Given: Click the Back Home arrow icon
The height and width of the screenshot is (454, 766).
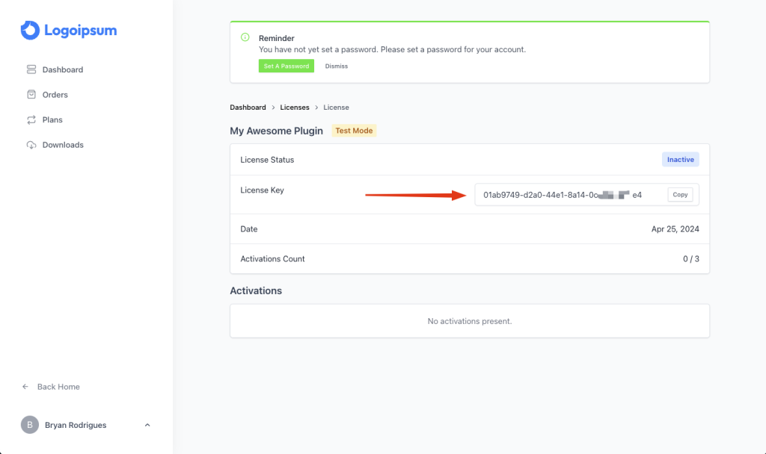Looking at the screenshot, I should [25, 387].
